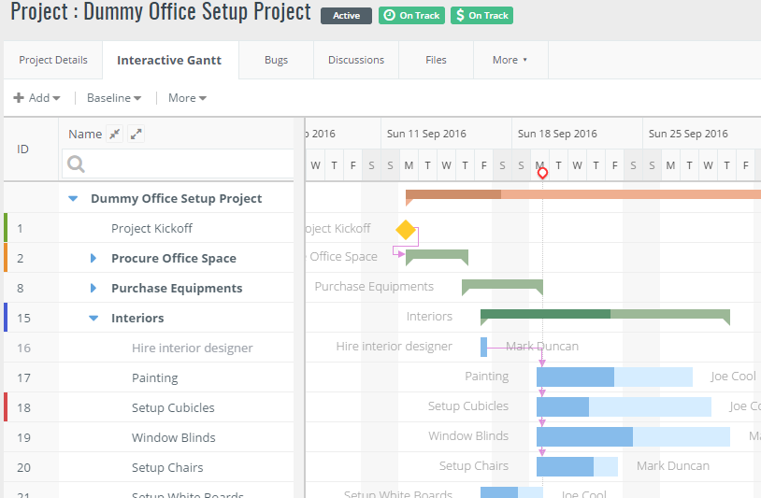Collapse all rows icon beside Name
The width and height of the screenshot is (761, 498).
pos(115,134)
